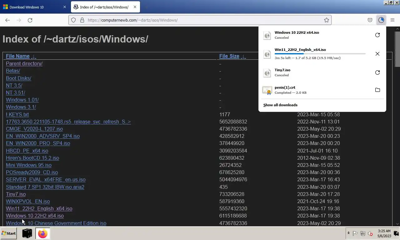Click date 2021-Jul-01 16:10

pos(317,151)
